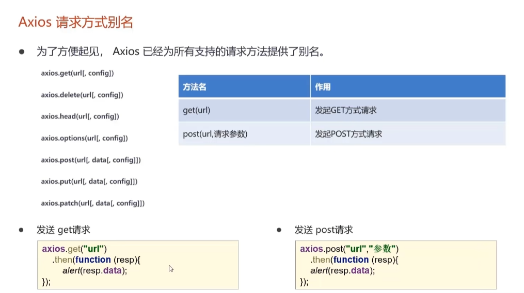Click 'alert(resp.data);' in the get code box
Screen dimensions: 524x293
click(94, 270)
